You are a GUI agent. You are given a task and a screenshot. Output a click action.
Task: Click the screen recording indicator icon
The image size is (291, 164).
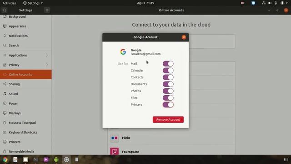[242, 3]
